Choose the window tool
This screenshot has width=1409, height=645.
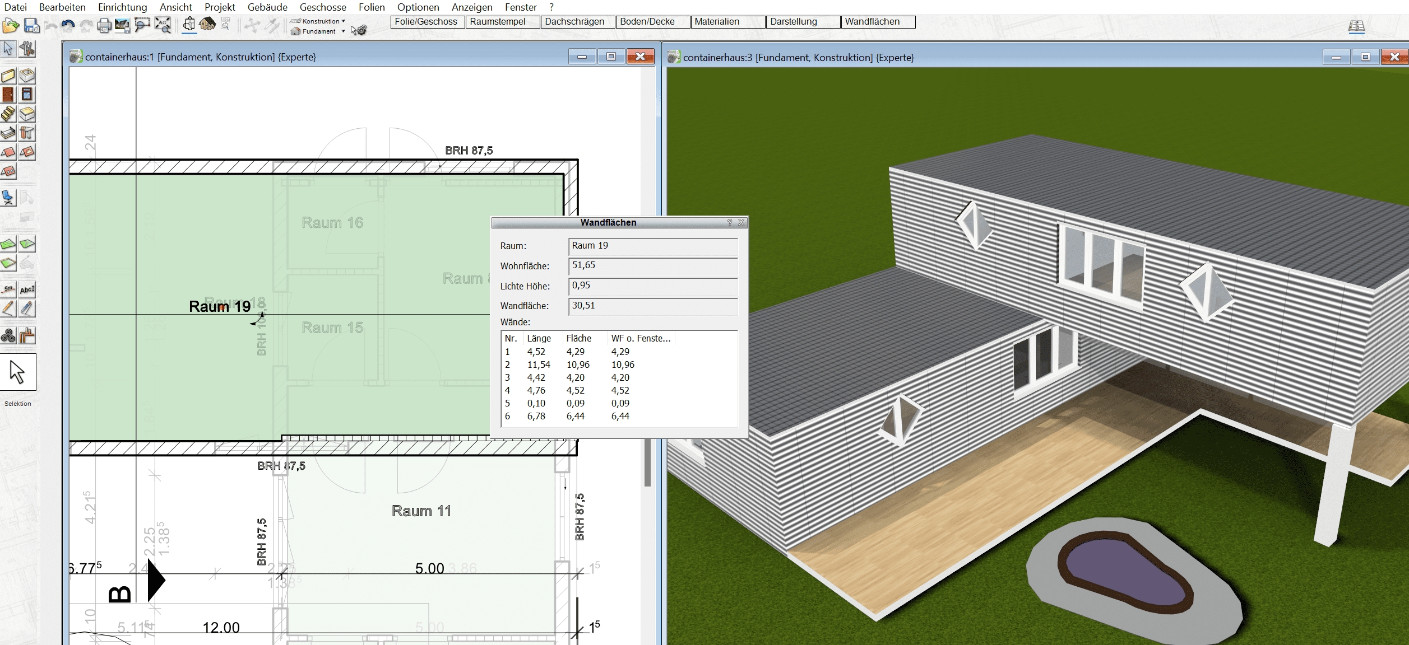point(27,95)
